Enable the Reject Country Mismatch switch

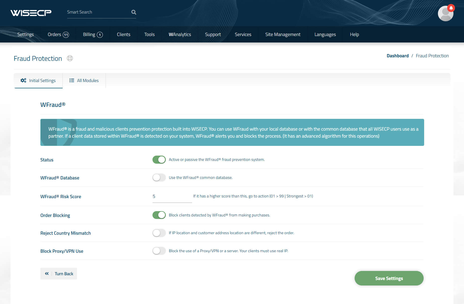tap(159, 233)
